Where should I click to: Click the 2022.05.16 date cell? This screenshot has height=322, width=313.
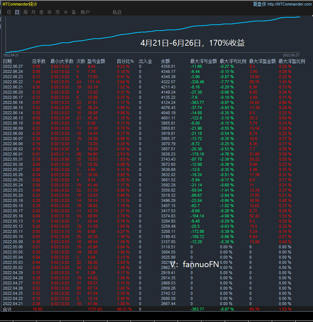point(13,216)
